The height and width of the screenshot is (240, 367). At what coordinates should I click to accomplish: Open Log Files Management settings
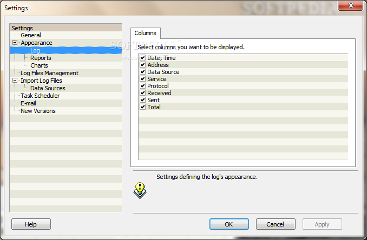49,73
